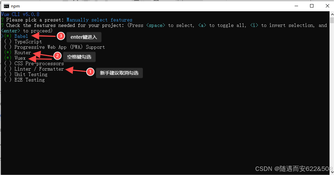Toggle Progressive Web App (PWA) Support checkbox
The height and width of the screenshot is (175, 334).
[x=8, y=47]
